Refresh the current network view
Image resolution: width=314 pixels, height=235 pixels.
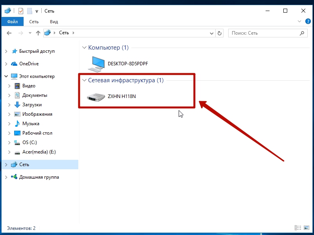pyautogui.click(x=220, y=33)
